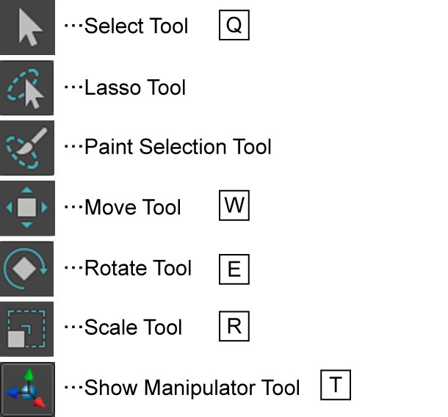Viewport: 448px width, 417px height.
Task: Click the Show Manipulator Tool label
Action: 192,388
